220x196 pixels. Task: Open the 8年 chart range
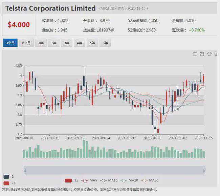coord(105,43)
